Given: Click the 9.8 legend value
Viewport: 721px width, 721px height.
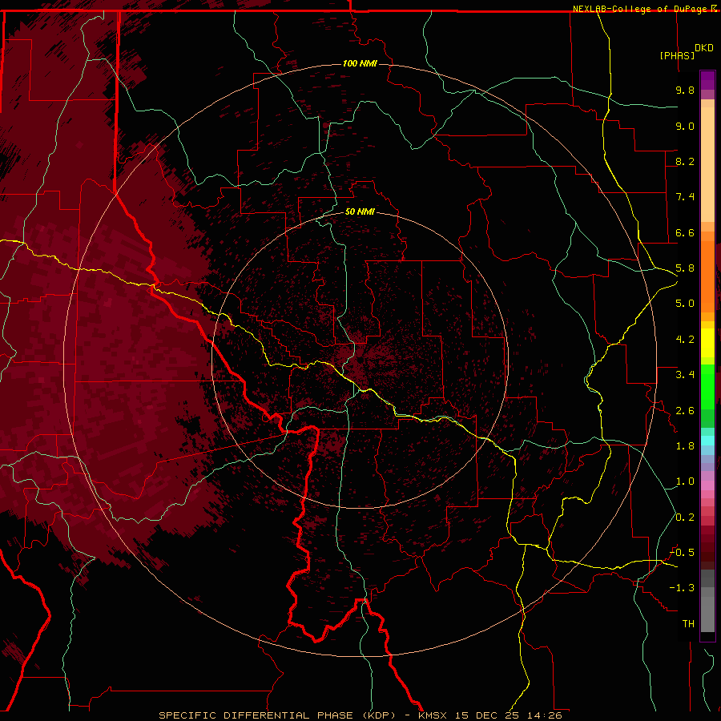Looking at the screenshot, I should pyautogui.click(x=685, y=90).
